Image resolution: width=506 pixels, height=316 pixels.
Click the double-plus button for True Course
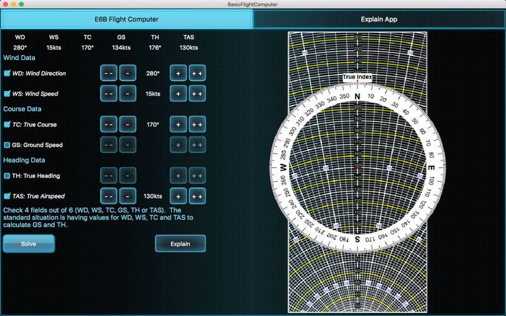pyautogui.click(x=197, y=124)
